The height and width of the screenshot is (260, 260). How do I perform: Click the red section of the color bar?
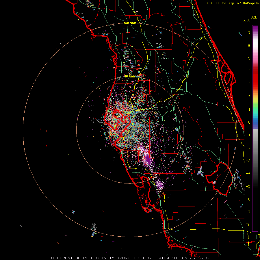[255, 78]
